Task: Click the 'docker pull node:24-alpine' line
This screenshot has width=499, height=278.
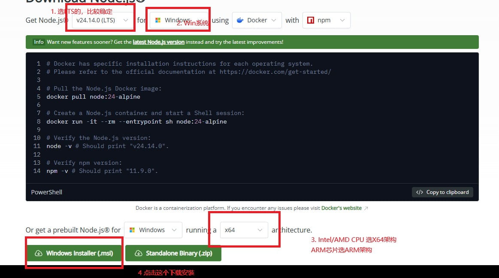Action: click(x=93, y=97)
